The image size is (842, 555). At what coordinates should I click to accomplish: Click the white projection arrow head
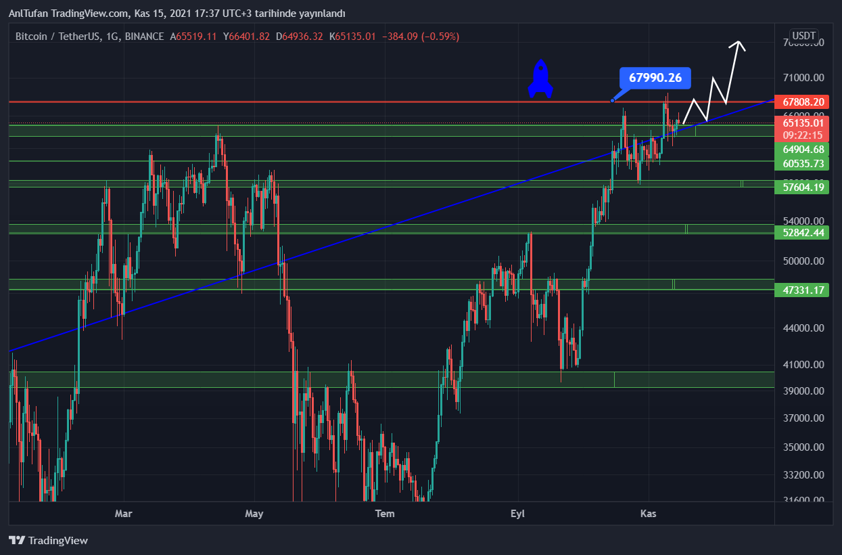pyautogui.click(x=739, y=45)
